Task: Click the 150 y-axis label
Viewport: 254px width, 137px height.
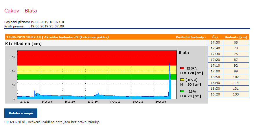Action: click(x=13, y=57)
